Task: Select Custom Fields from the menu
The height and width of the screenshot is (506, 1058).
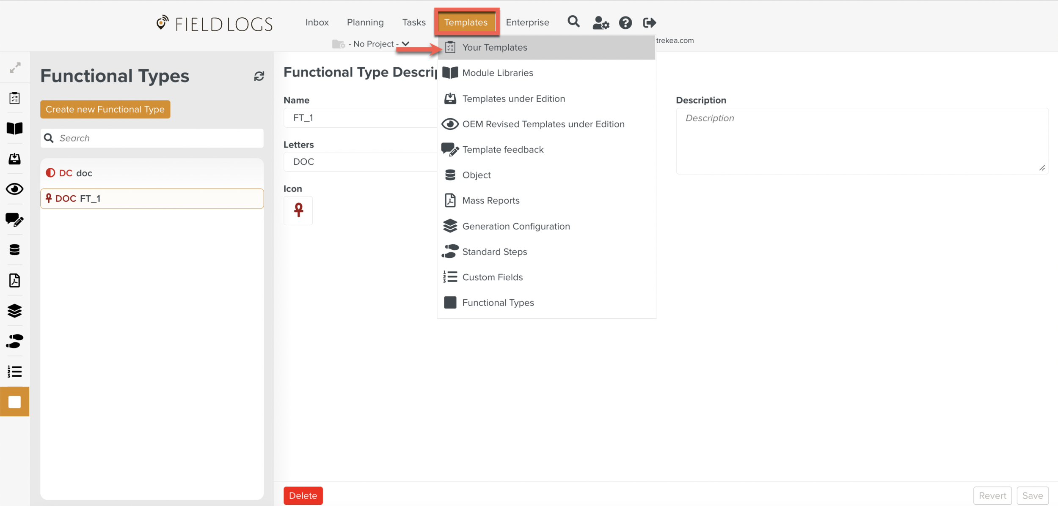Action: [x=492, y=277]
